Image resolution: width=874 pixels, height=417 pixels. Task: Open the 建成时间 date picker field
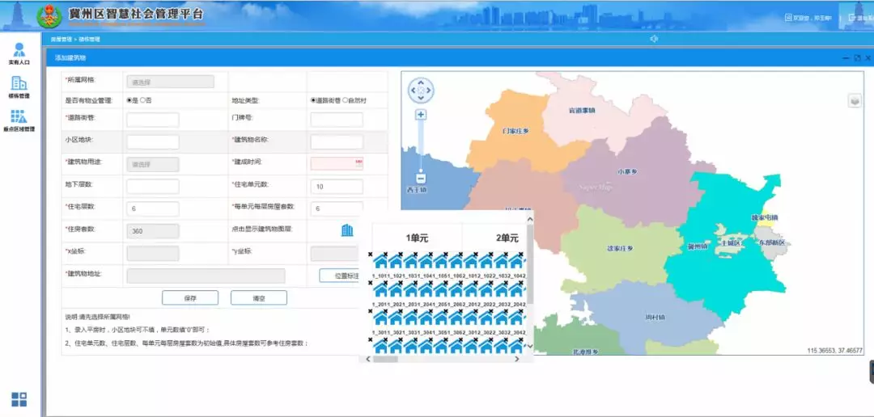coord(337,164)
